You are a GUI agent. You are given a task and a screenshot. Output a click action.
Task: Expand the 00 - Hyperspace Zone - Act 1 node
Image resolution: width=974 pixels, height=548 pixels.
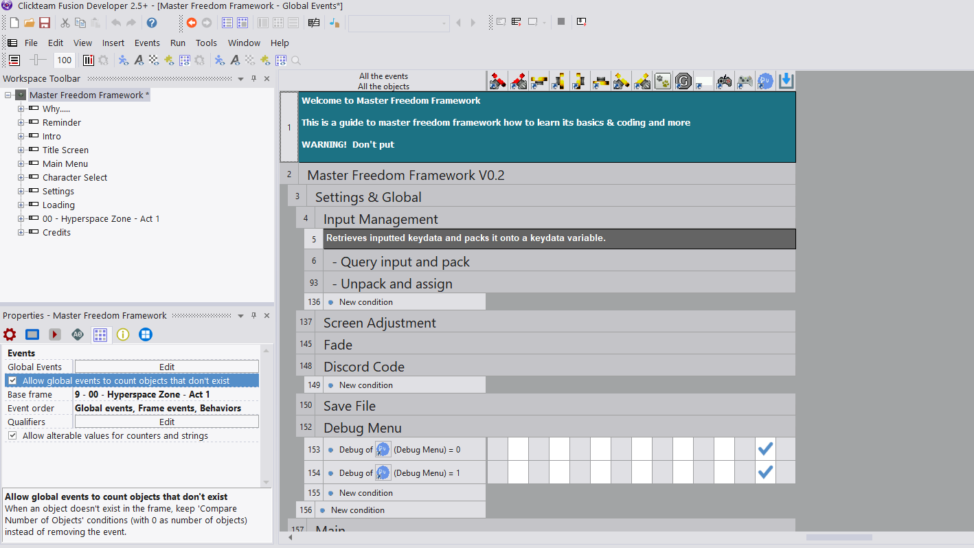coord(21,218)
